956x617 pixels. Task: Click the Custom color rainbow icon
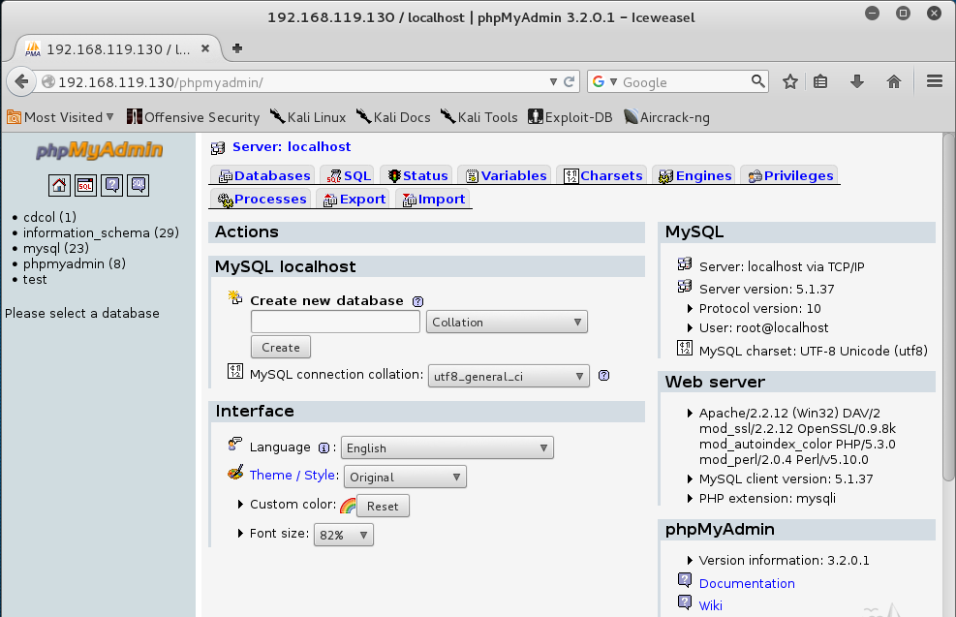point(348,506)
